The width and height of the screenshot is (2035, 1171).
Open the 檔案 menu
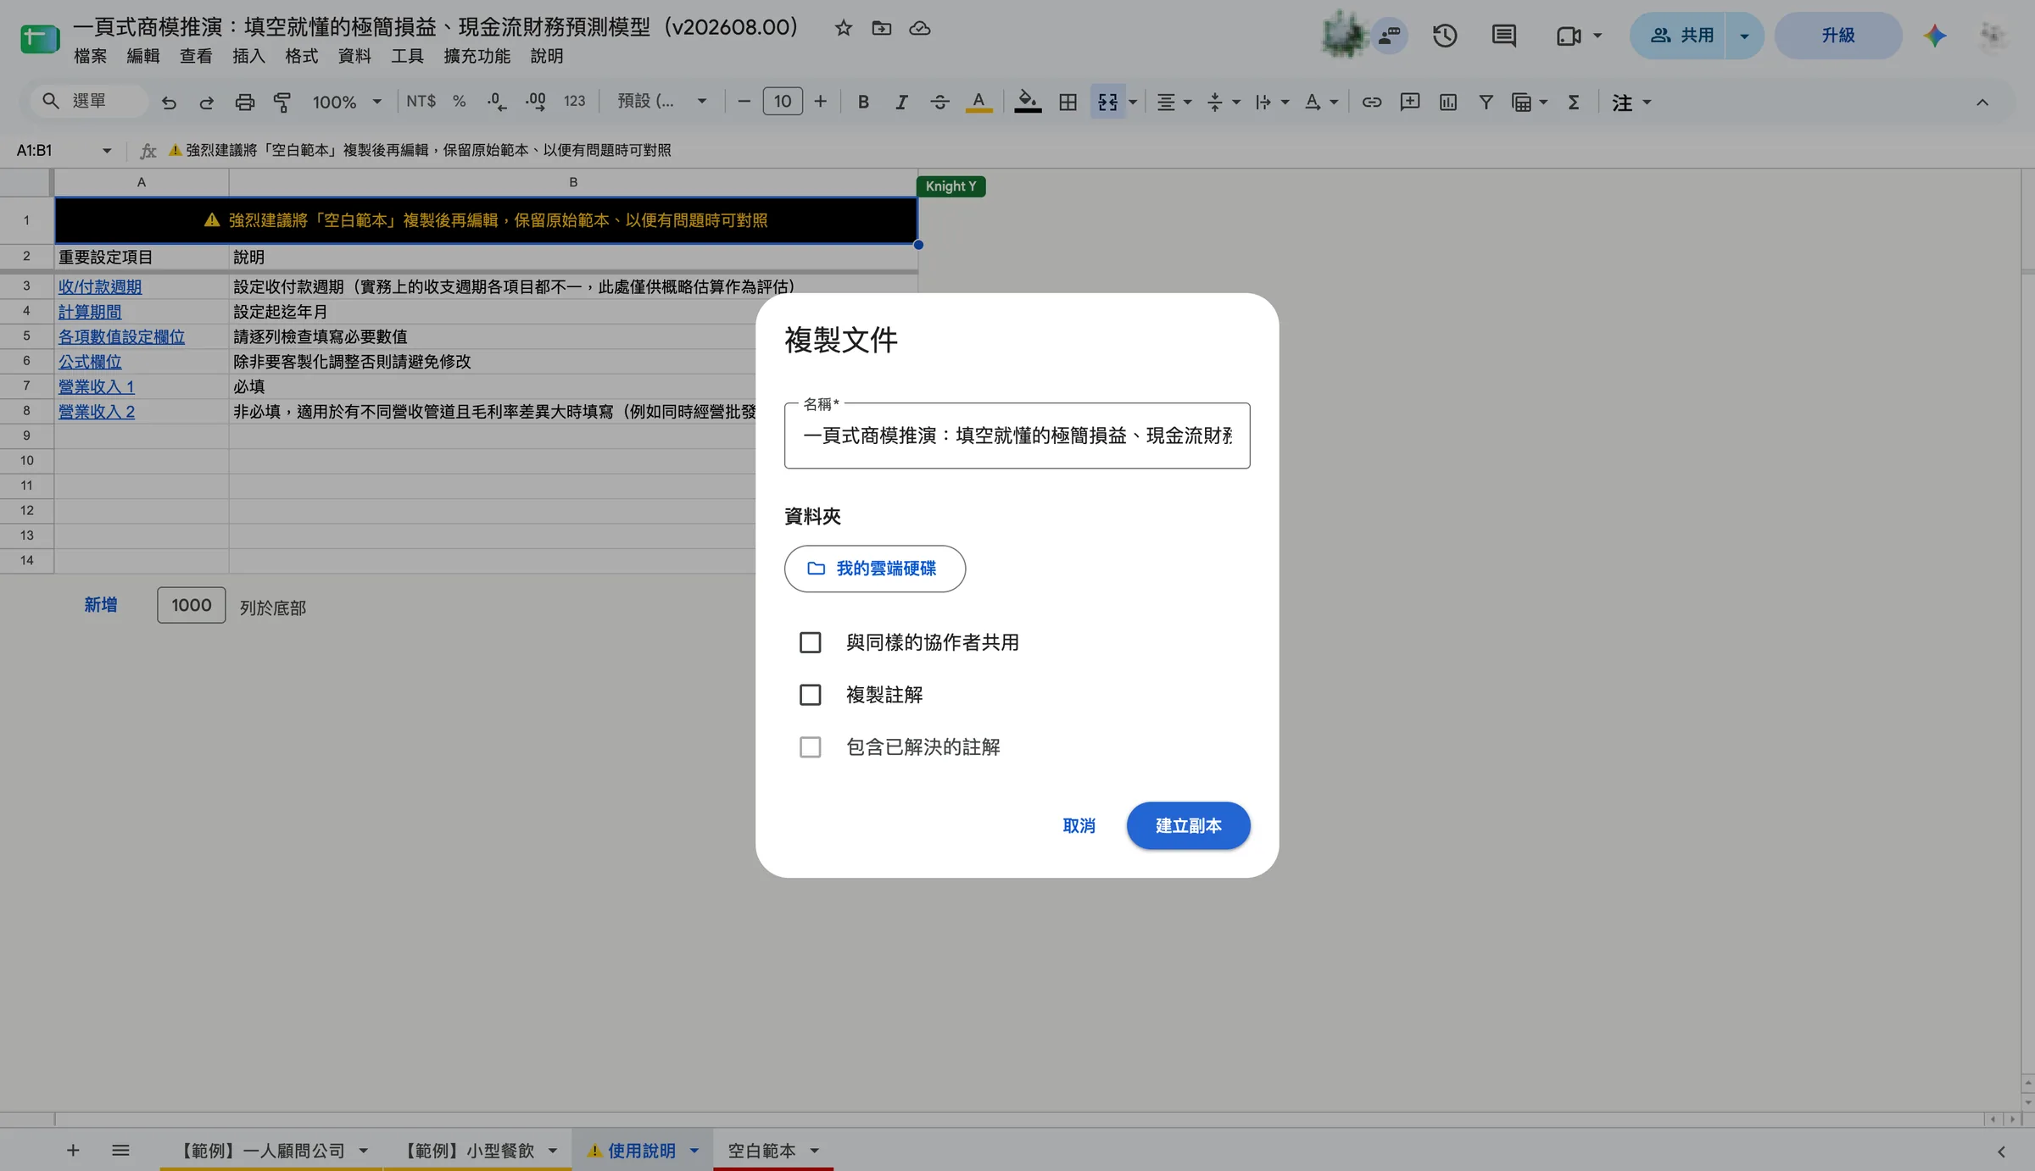click(90, 56)
